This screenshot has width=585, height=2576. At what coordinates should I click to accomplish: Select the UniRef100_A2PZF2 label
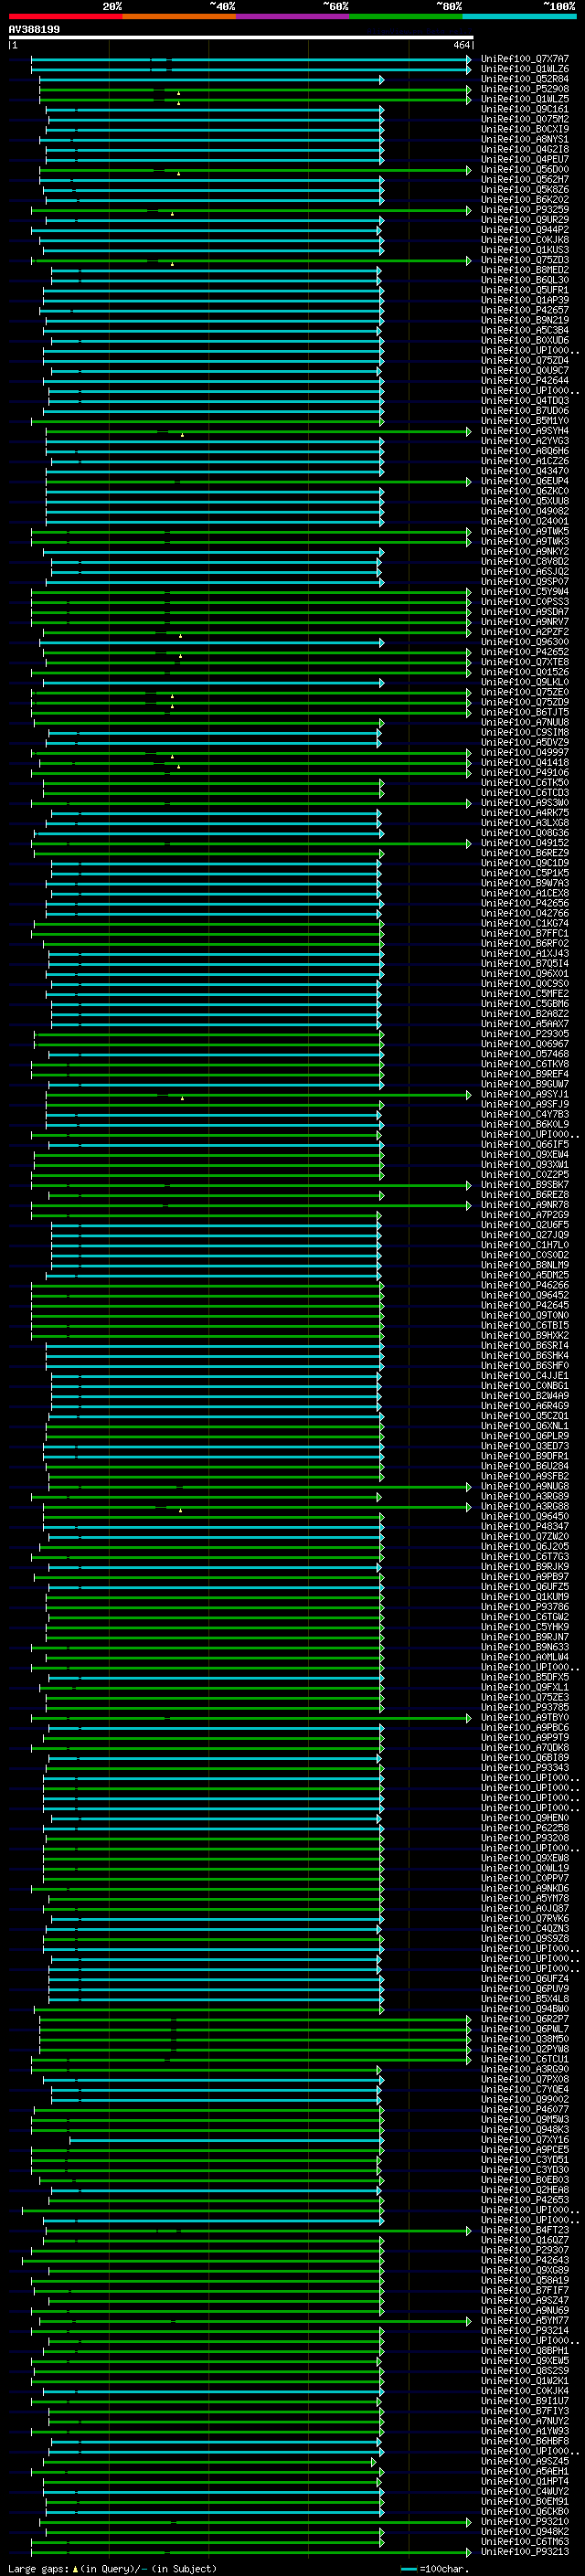(525, 632)
